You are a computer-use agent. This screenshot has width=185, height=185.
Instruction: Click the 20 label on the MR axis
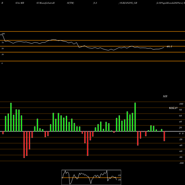point(181,128)
